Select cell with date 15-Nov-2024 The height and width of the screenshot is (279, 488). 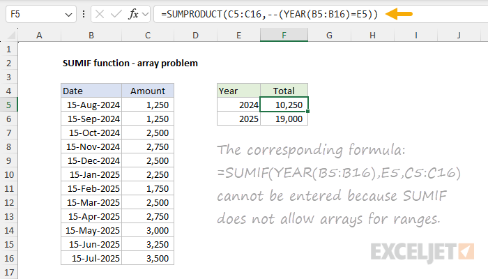(x=91, y=147)
